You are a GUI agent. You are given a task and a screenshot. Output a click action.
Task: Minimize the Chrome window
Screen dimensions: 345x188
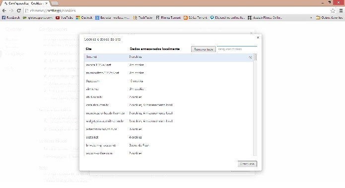322,2
